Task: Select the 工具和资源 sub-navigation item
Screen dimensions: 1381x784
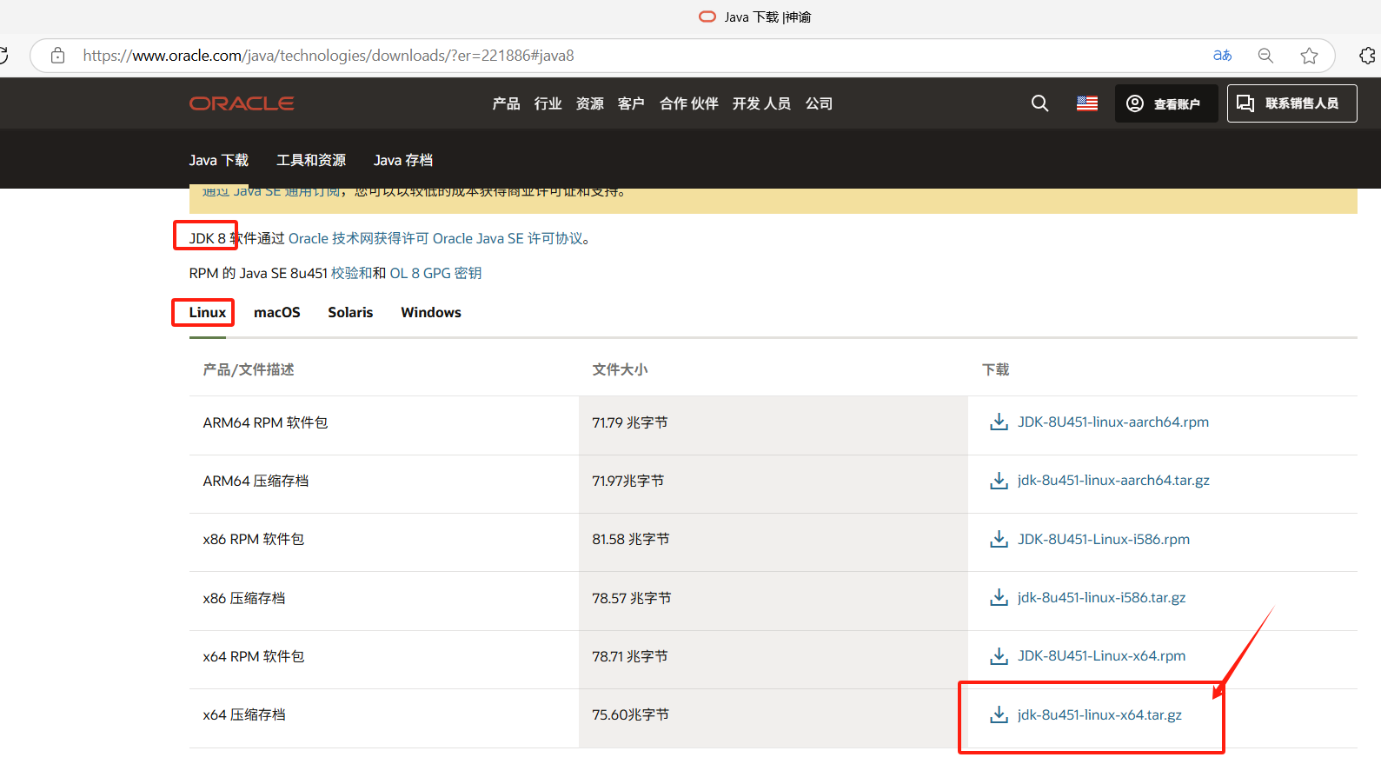Action: [311, 160]
